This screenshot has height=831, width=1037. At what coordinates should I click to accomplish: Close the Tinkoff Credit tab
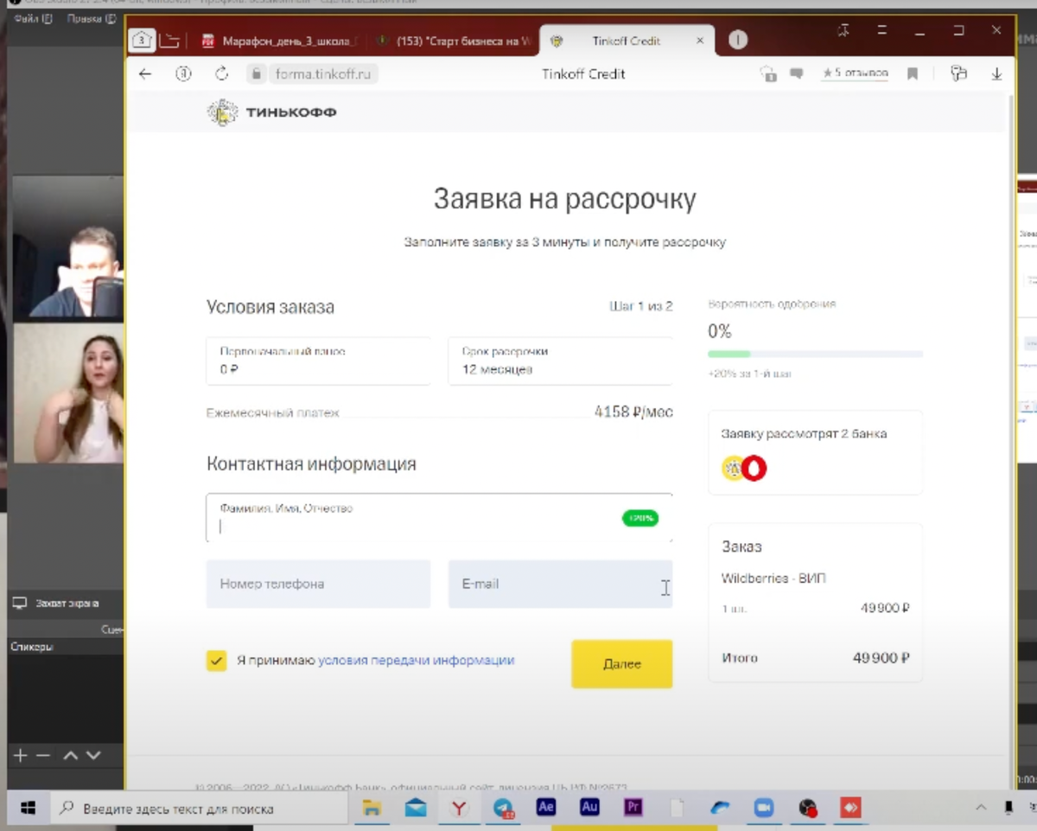pyautogui.click(x=700, y=41)
